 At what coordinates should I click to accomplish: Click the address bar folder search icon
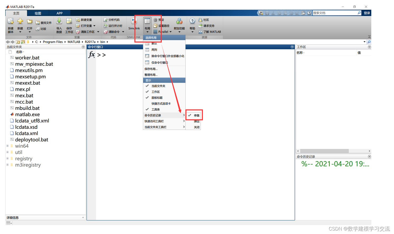[x=369, y=42]
